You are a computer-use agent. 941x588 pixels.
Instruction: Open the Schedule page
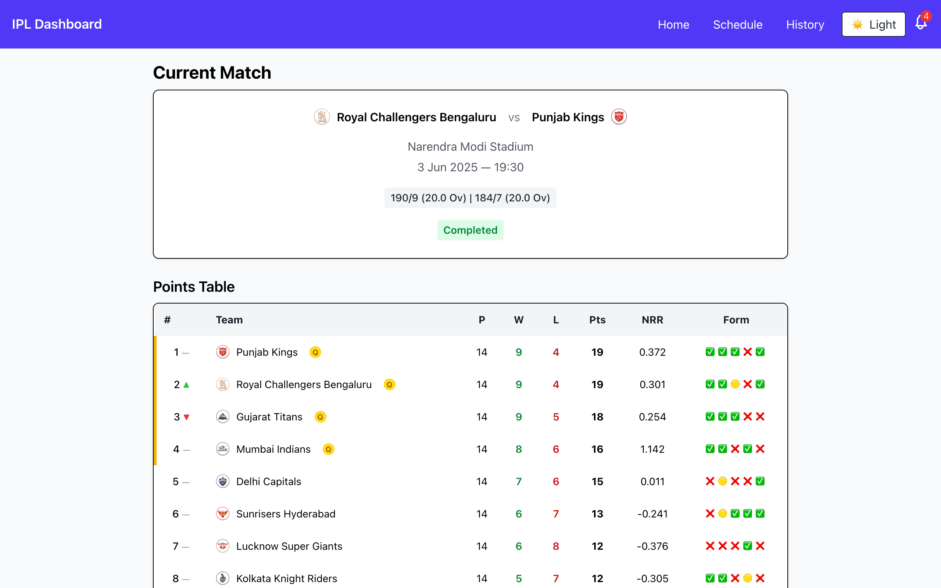(x=738, y=25)
